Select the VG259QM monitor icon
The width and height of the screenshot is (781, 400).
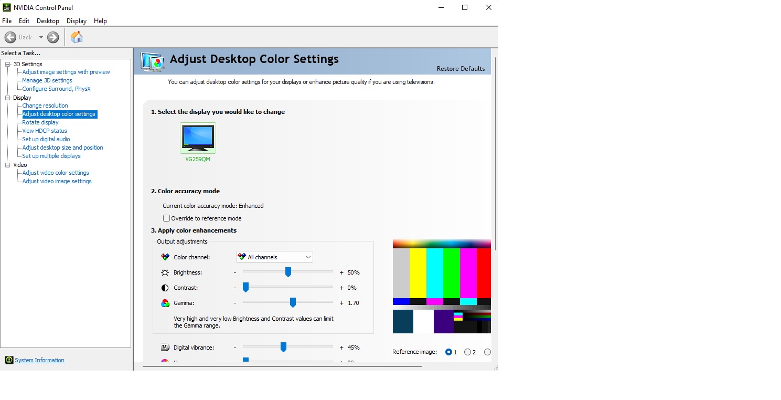click(x=198, y=138)
